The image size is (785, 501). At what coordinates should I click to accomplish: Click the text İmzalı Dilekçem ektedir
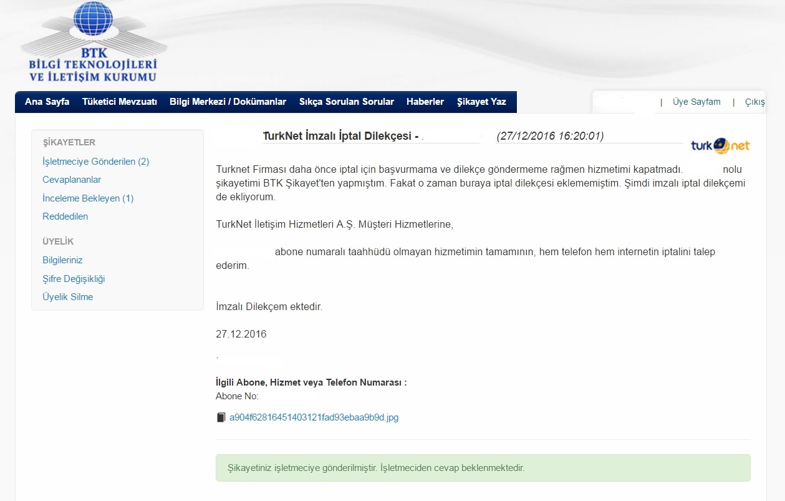tap(269, 307)
